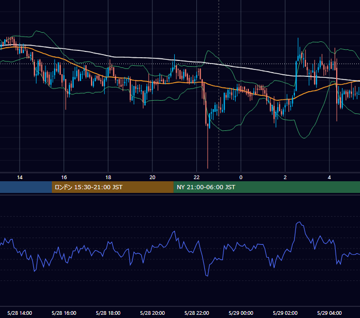360x318 pixels.
Task: Click the 2 hour axis label
Action: coord(285,178)
